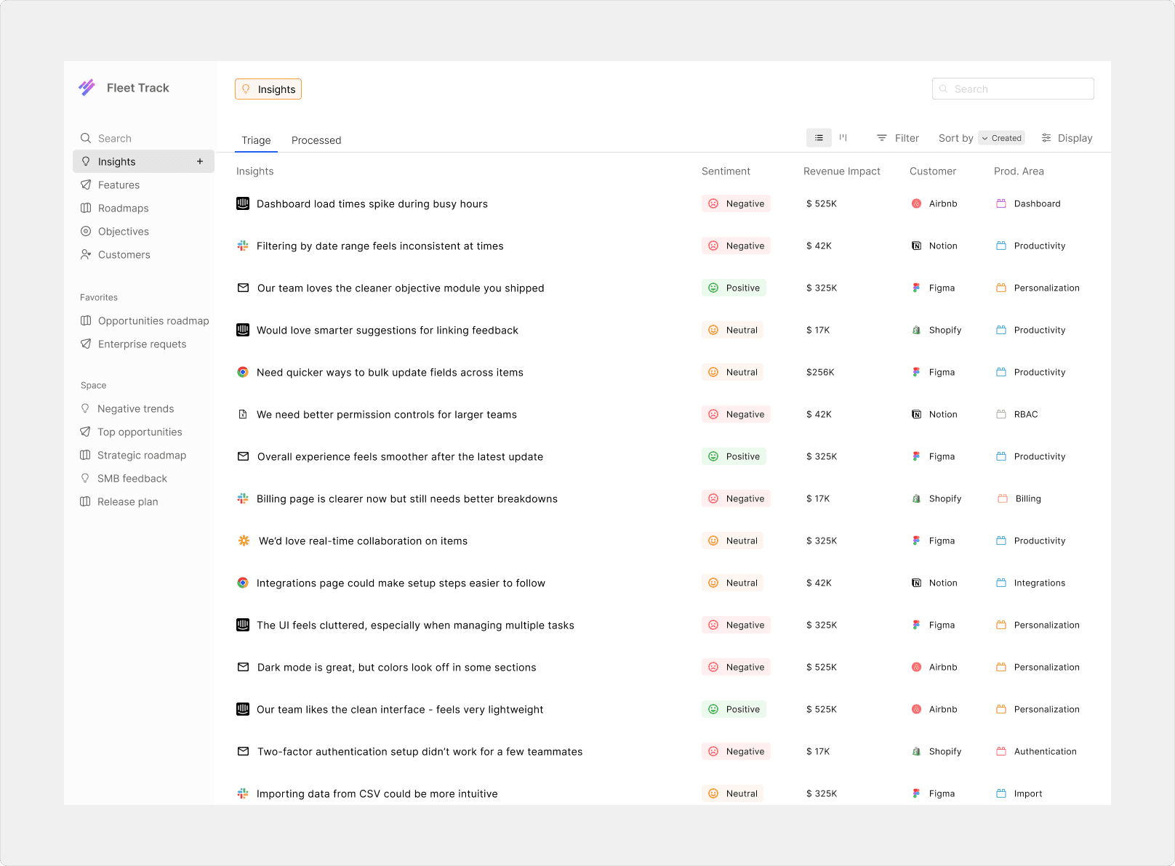Image resolution: width=1175 pixels, height=866 pixels.
Task: Toggle the Negative sentiment badge on the permission controls insight
Action: (736, 414)
